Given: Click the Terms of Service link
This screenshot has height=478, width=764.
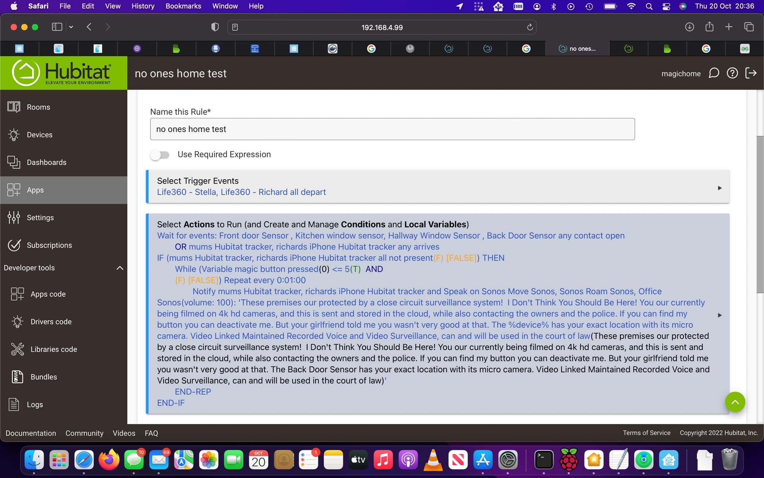Looking at the screenshot, I should (646, 433).
